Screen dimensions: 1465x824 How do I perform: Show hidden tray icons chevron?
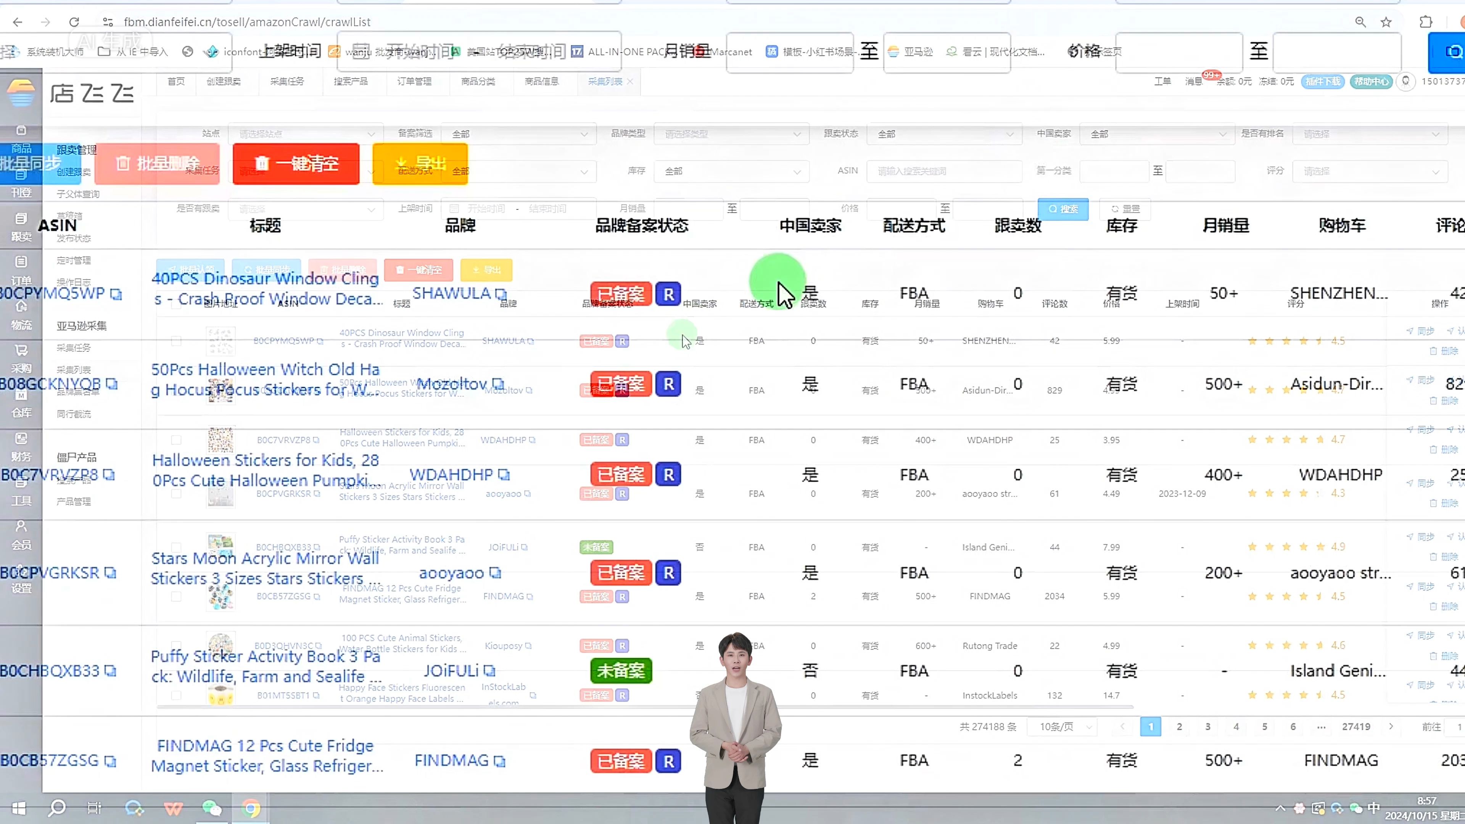1280,808
